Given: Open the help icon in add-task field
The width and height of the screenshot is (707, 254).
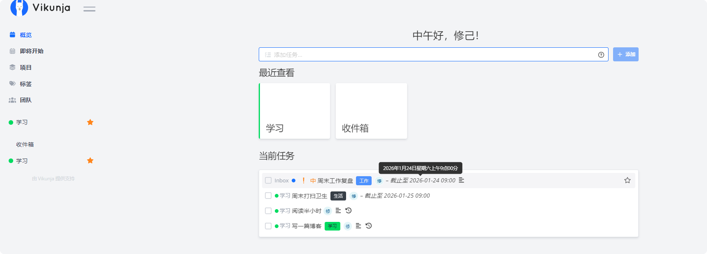Looking at the screenshot, I should pos(601,55).
